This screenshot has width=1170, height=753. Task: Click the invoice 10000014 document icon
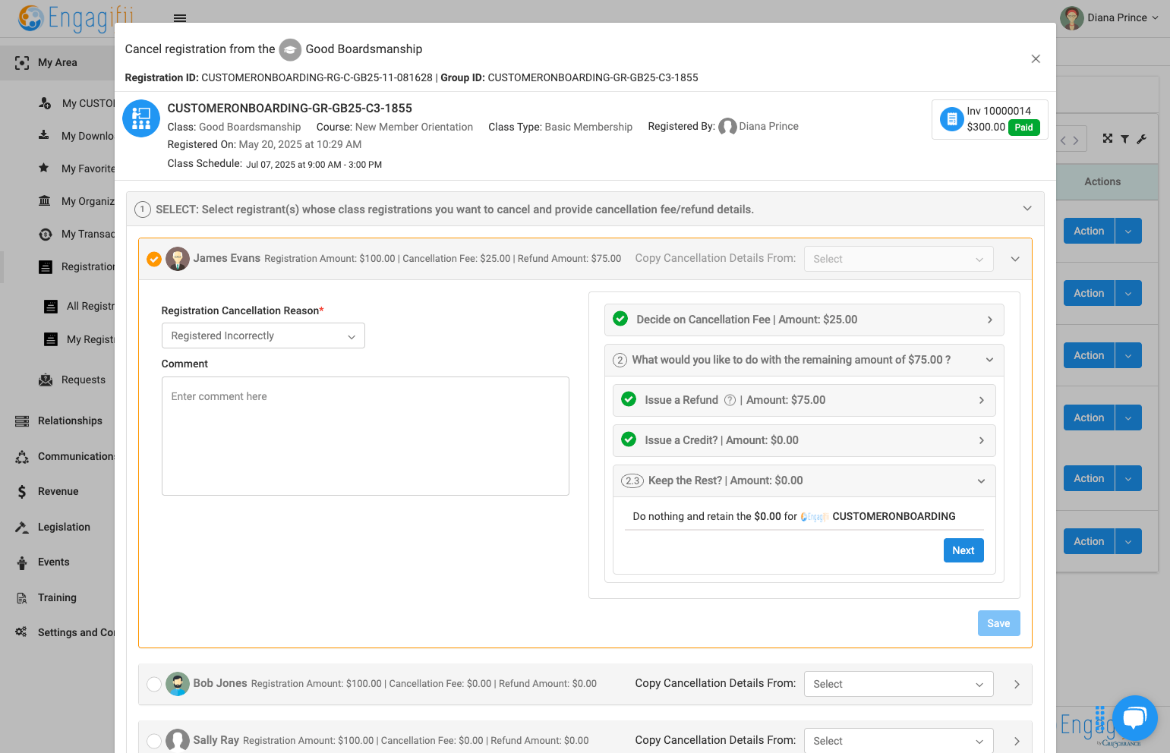[x=951, y=119]
